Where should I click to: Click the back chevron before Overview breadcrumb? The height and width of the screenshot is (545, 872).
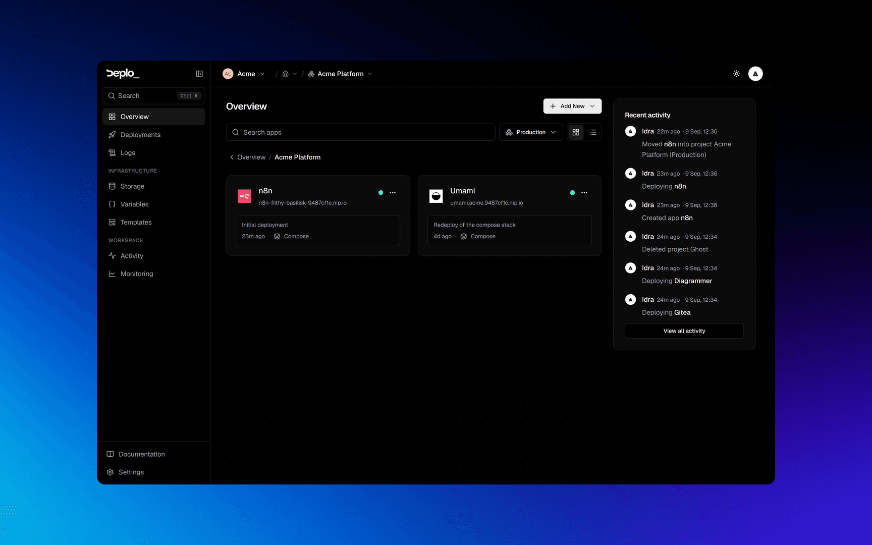[232, 157]
